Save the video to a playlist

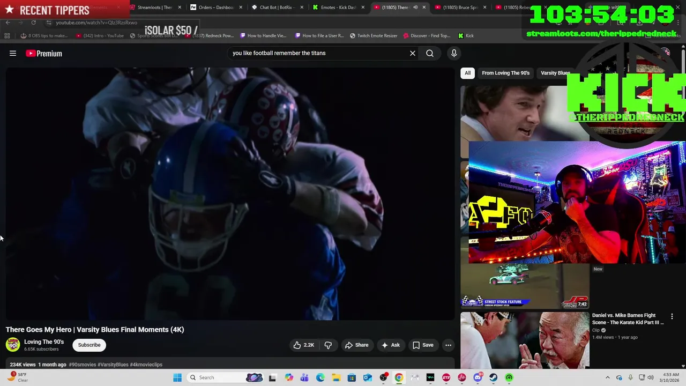(x=423, y=345)
